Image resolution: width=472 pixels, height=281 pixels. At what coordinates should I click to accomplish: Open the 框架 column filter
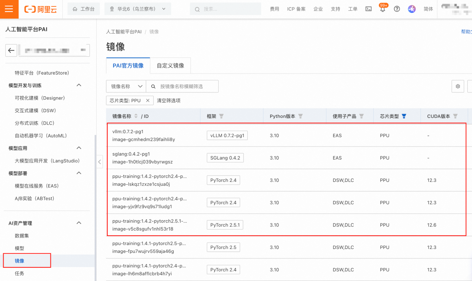[x=221, y=116]
